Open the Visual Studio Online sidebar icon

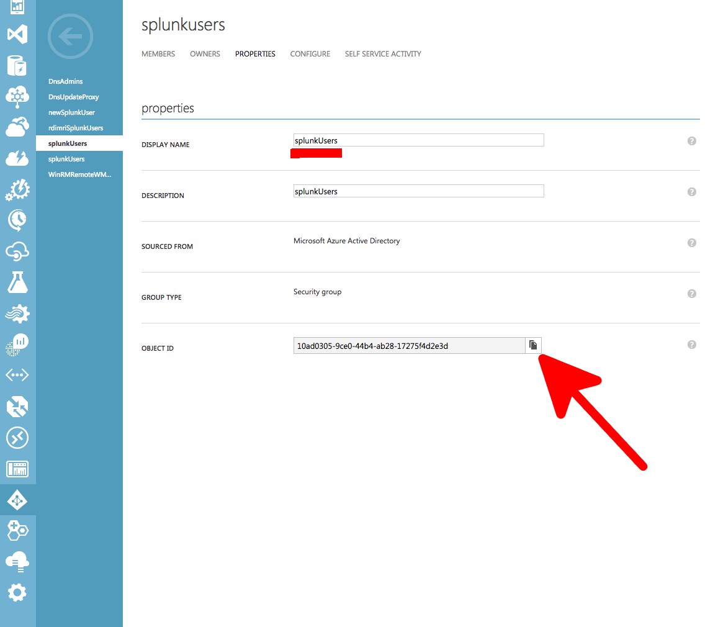pos(17,34)
